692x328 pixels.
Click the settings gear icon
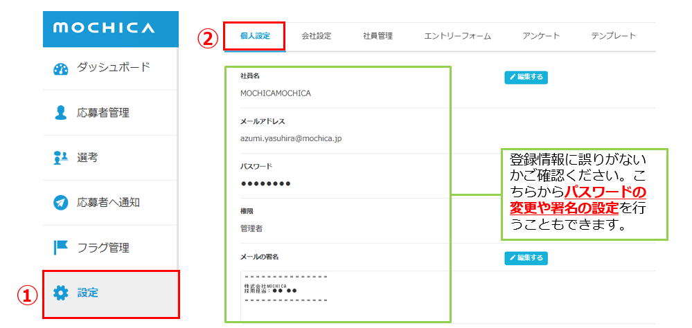click(61, 293)
